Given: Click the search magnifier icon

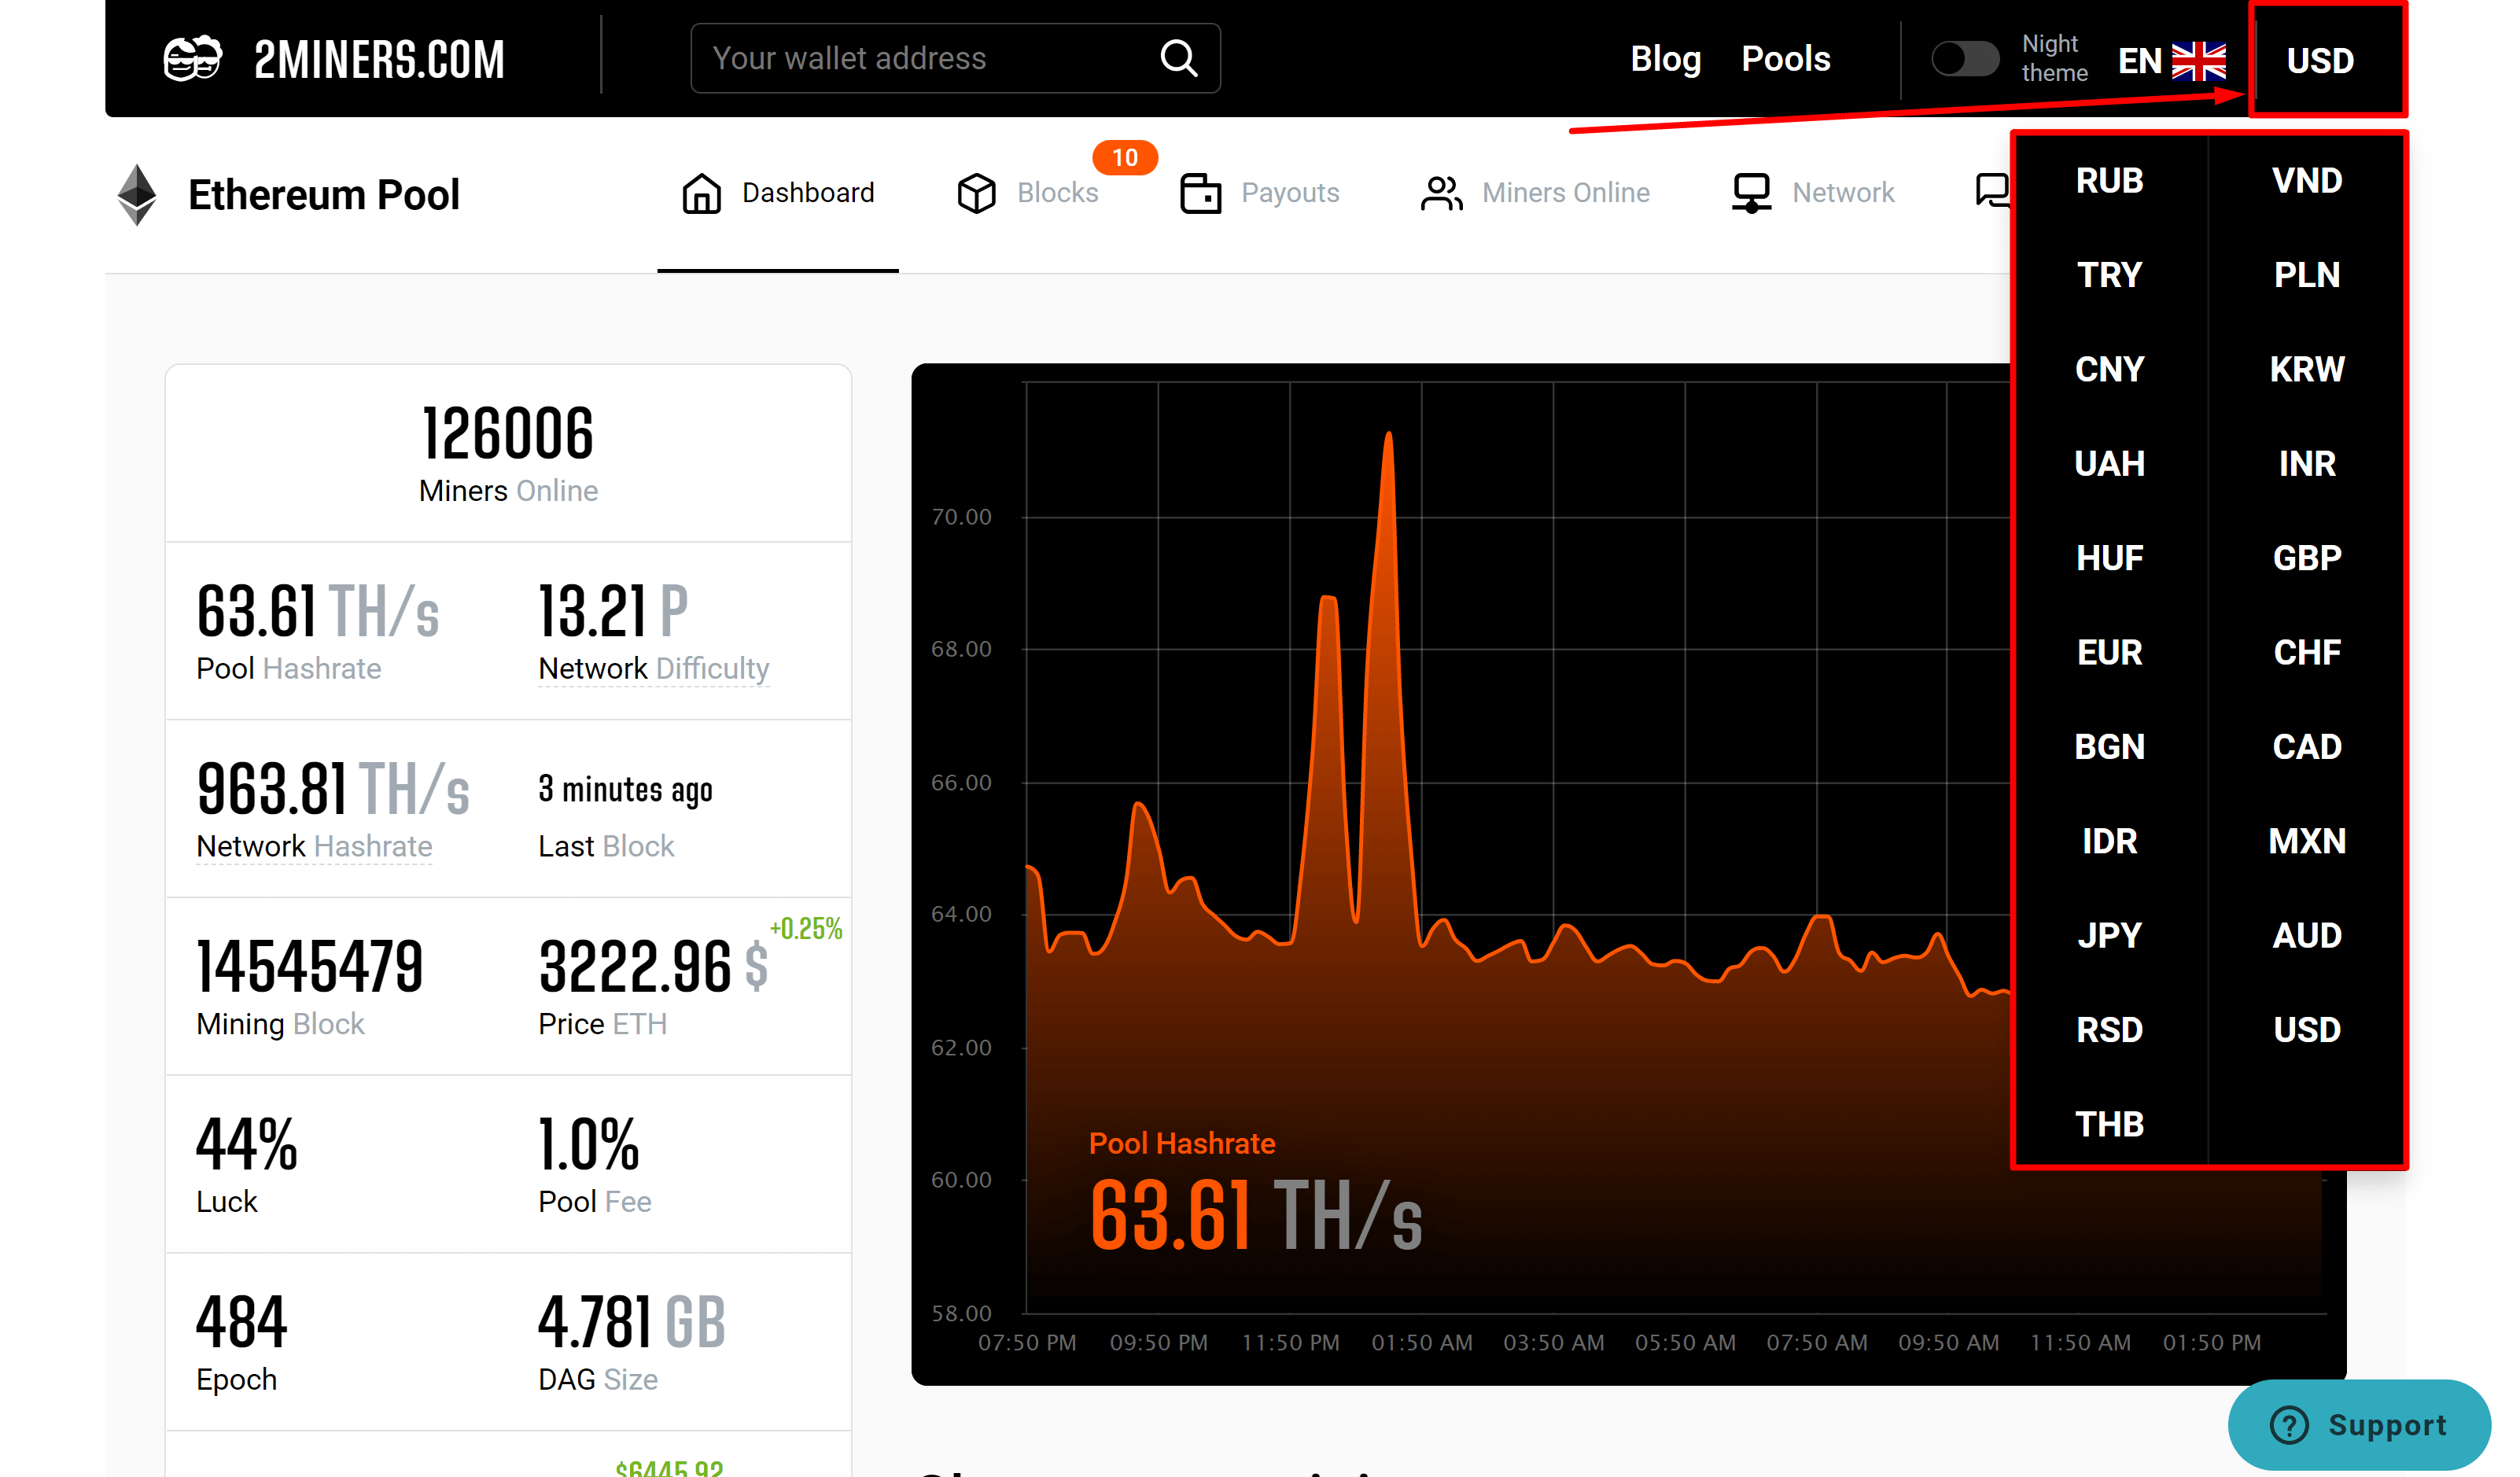Looking at the screenshot, I should click(x=1178, y=58).
